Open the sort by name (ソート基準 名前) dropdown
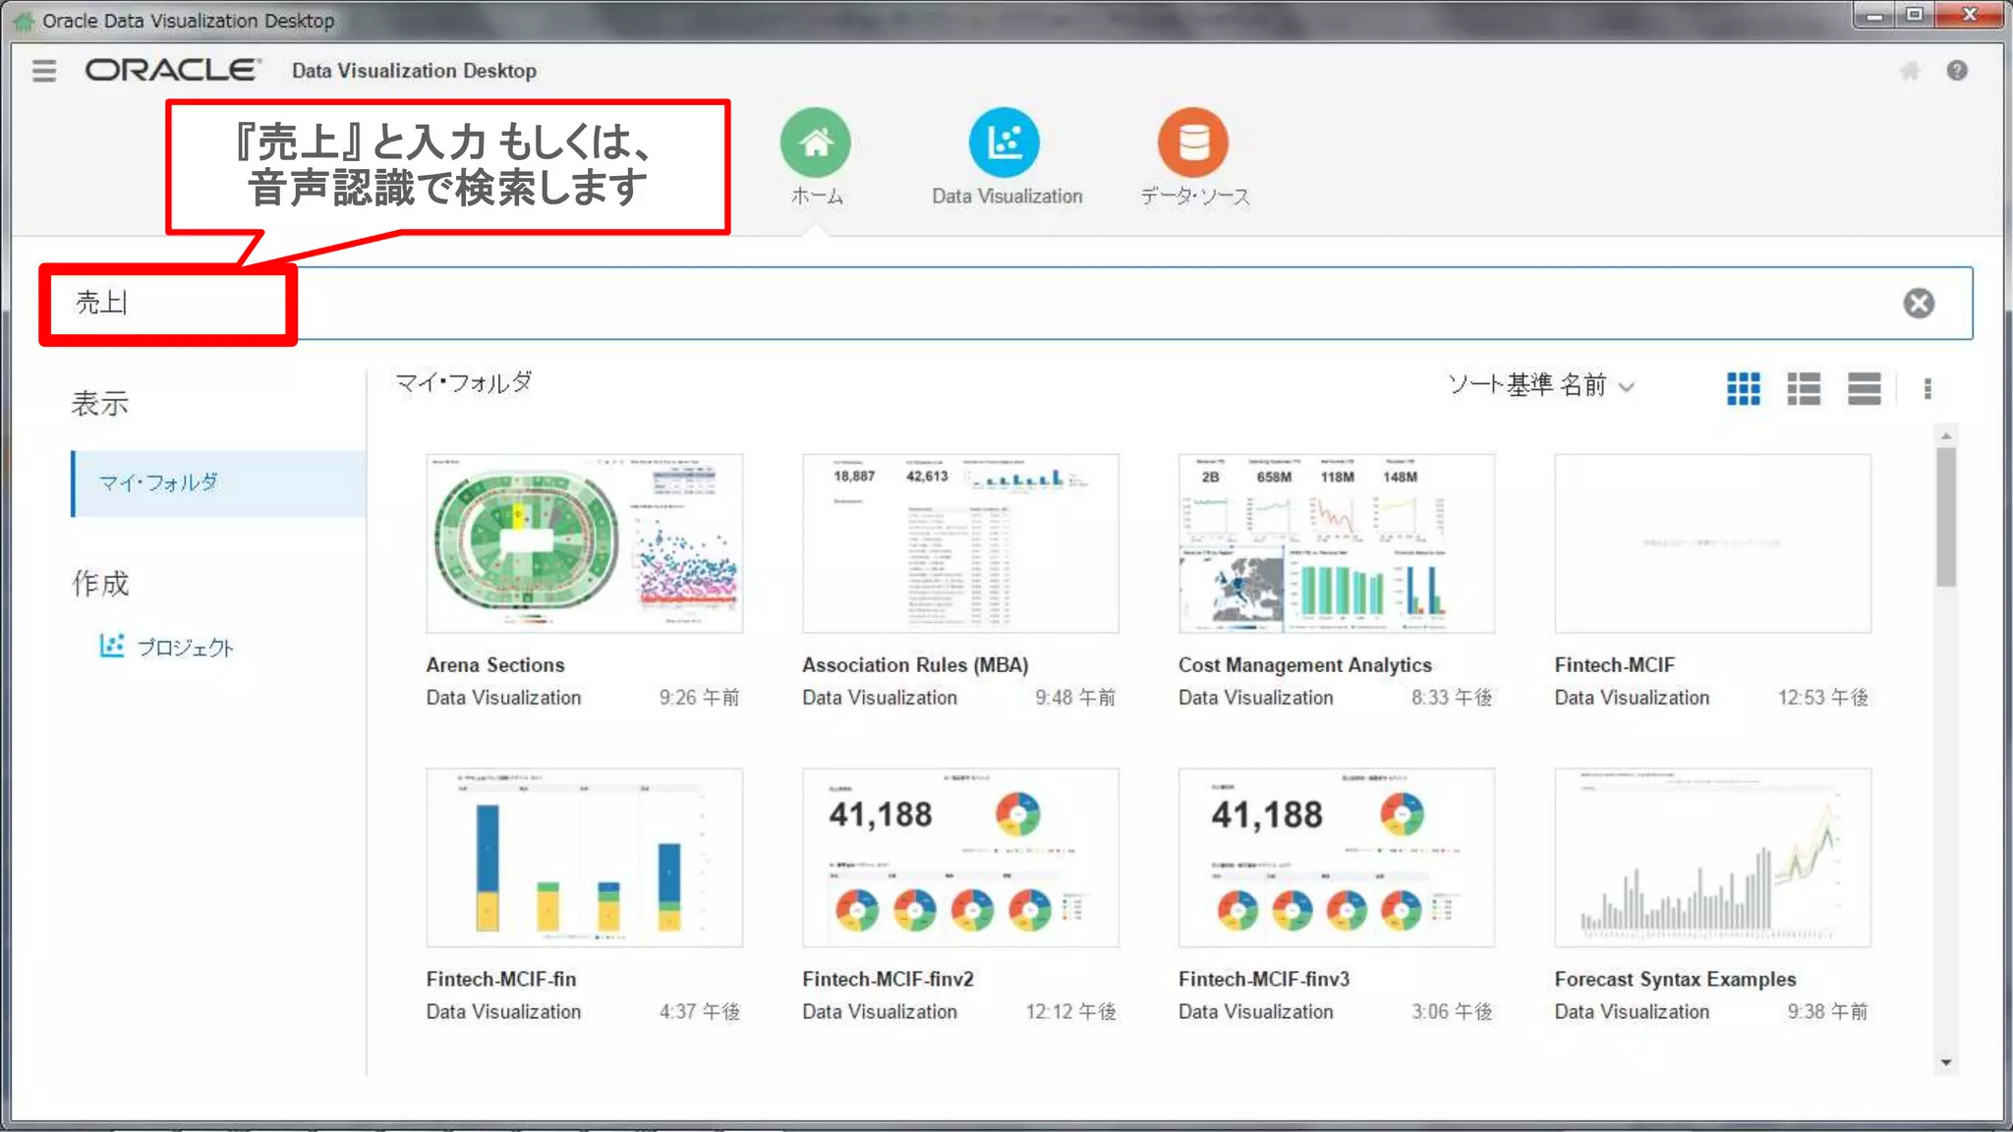 1540,385
